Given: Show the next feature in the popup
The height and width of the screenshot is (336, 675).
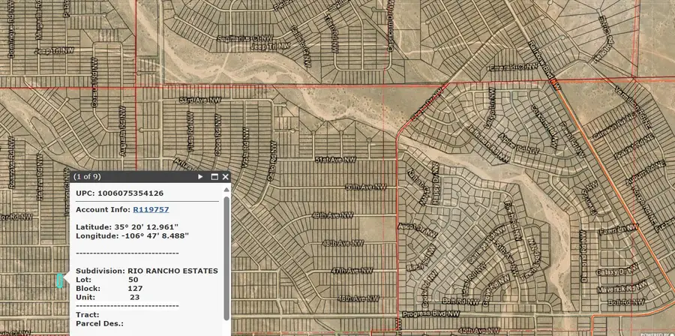Looking at the screenshot, I should (x=200, y=177).
